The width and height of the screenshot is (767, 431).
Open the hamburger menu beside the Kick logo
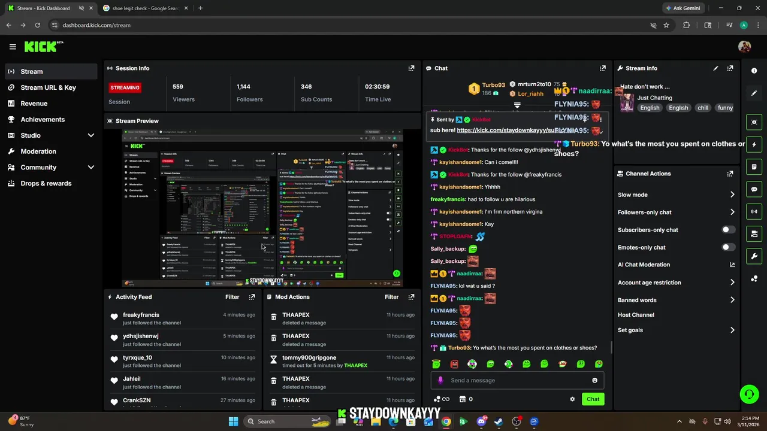coord(13,47)
